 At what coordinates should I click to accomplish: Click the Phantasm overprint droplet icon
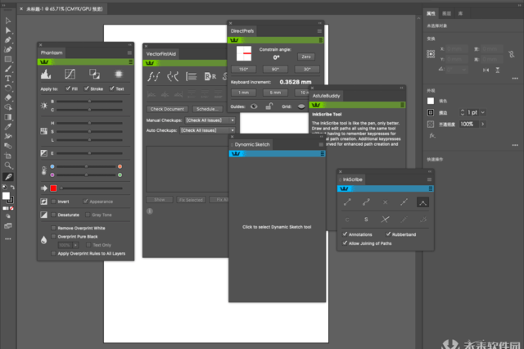[x=43, y=240]
